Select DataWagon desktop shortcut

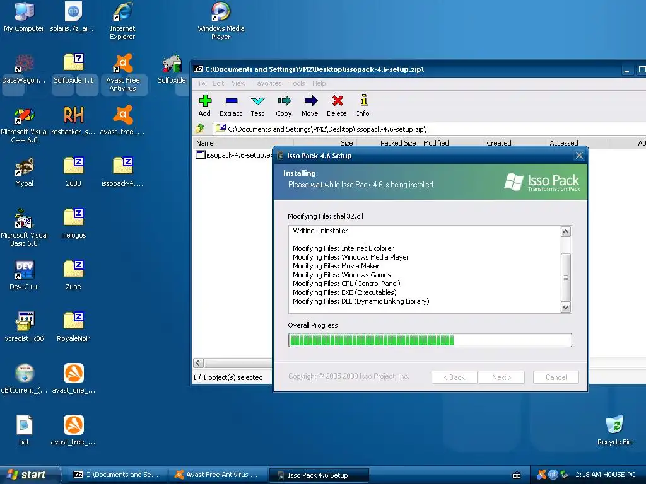(24, 69)
